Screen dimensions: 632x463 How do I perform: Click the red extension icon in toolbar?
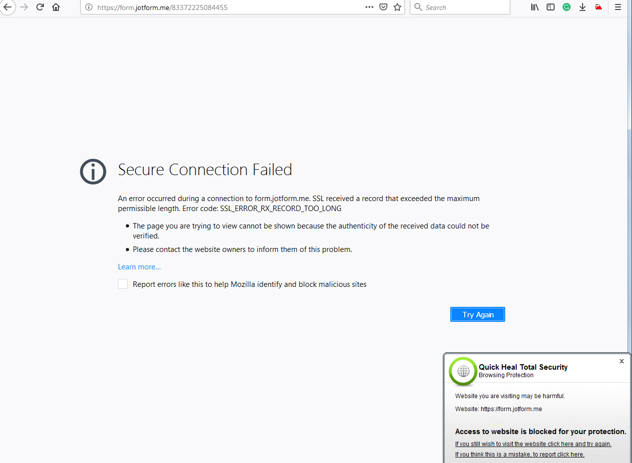tap(599, 7)
